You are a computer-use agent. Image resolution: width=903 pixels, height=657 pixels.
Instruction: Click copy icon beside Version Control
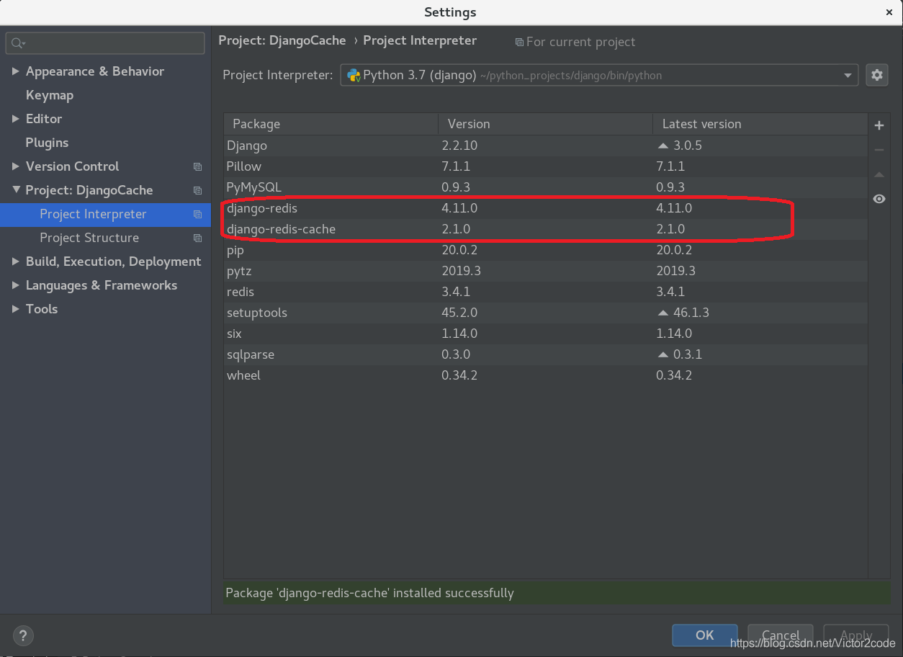click(x=197, y=166)
